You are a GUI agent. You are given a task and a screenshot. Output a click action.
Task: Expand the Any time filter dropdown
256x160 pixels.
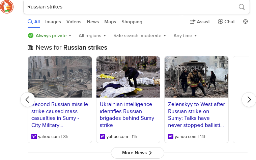(185, 35)
